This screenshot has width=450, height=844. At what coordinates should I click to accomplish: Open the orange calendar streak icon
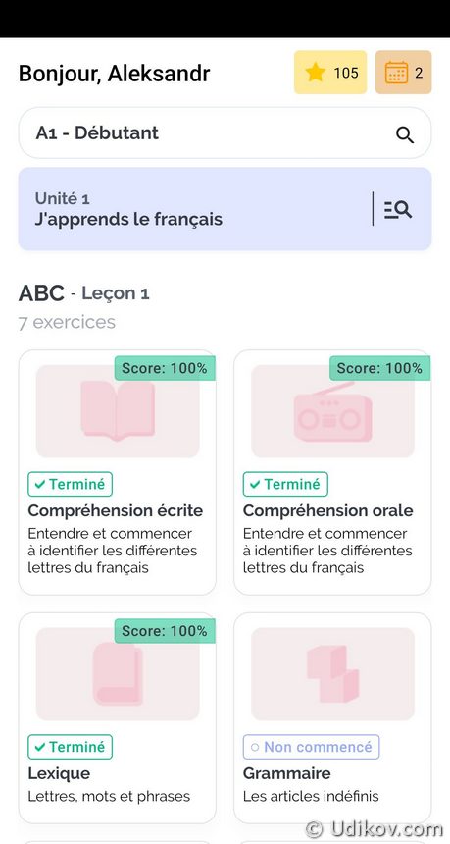coord(397,72)
